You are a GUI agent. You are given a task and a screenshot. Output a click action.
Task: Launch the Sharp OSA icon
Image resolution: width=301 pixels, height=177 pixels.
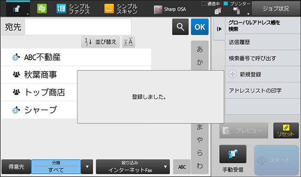[x=158, y=9]
